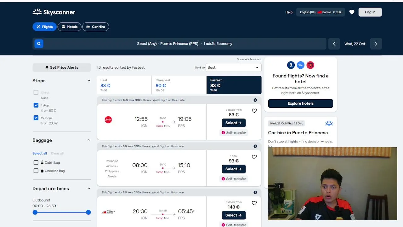
Task: Uncheck the 2+ stops checkbox
Action: pos(36,118)
